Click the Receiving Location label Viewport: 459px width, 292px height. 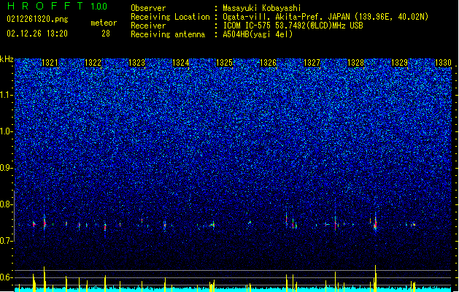point(170,17)
